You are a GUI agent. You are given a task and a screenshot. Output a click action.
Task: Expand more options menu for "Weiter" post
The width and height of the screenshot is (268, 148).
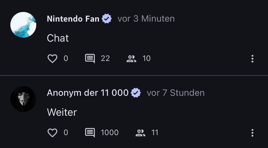252,133
